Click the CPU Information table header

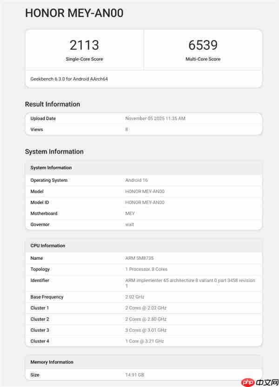click(x=48, y=245)
